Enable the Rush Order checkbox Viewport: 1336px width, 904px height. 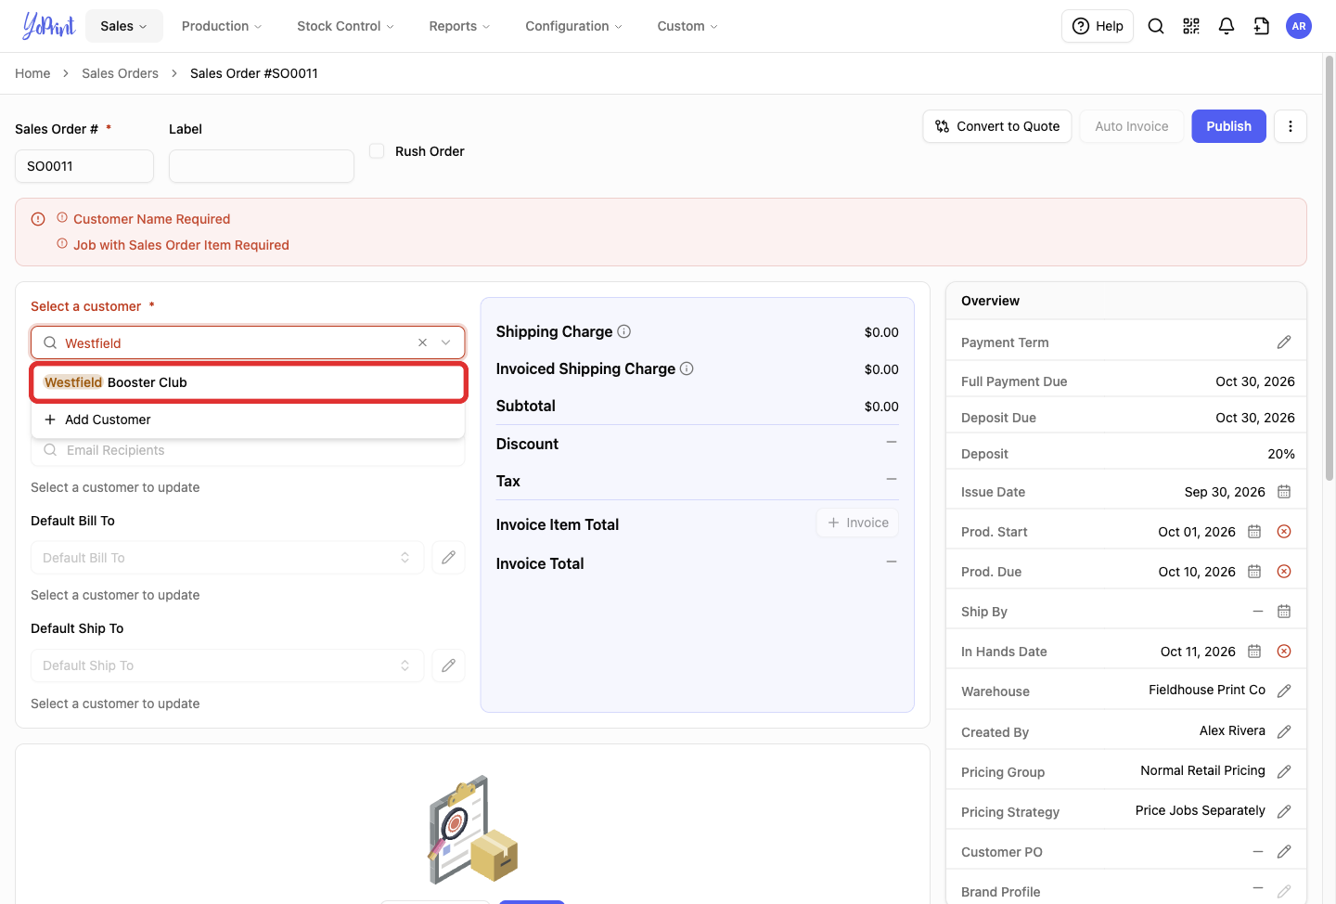tap(377, 150)
